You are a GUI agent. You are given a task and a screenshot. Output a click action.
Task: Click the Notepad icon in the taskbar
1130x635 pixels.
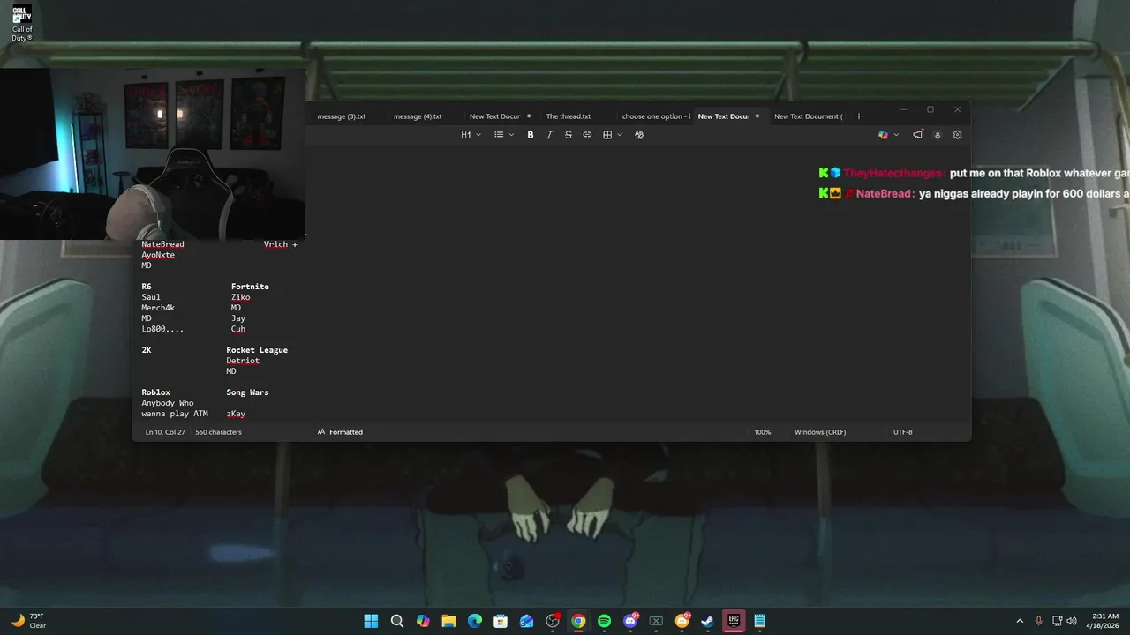759,621
